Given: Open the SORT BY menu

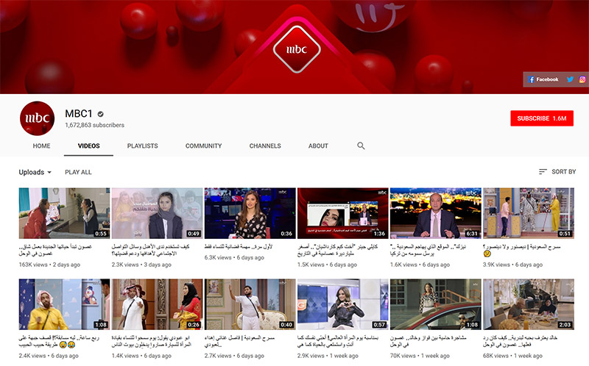Looking at the screenshot, I should pyautogui.click(x=557, y=172).
